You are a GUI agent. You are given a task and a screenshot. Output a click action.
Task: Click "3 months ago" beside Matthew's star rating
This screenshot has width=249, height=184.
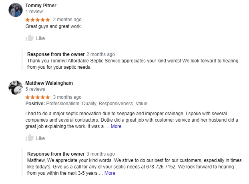pos(67,97)
